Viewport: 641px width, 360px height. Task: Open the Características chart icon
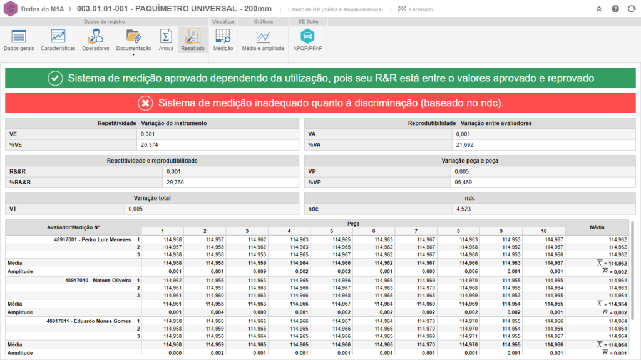pos(58,39)
